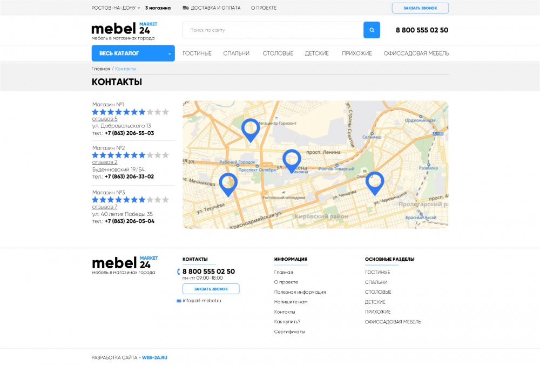540x366 pixels.
Task: Click the map pin near ул. Мечникова
Action: pyautogui.click(x=228, y=185)
